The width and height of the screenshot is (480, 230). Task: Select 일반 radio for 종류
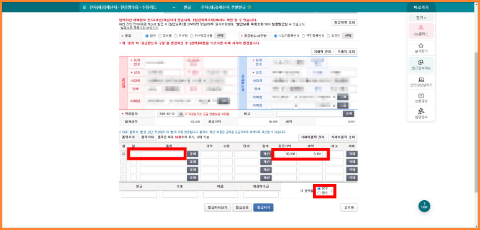147,36
